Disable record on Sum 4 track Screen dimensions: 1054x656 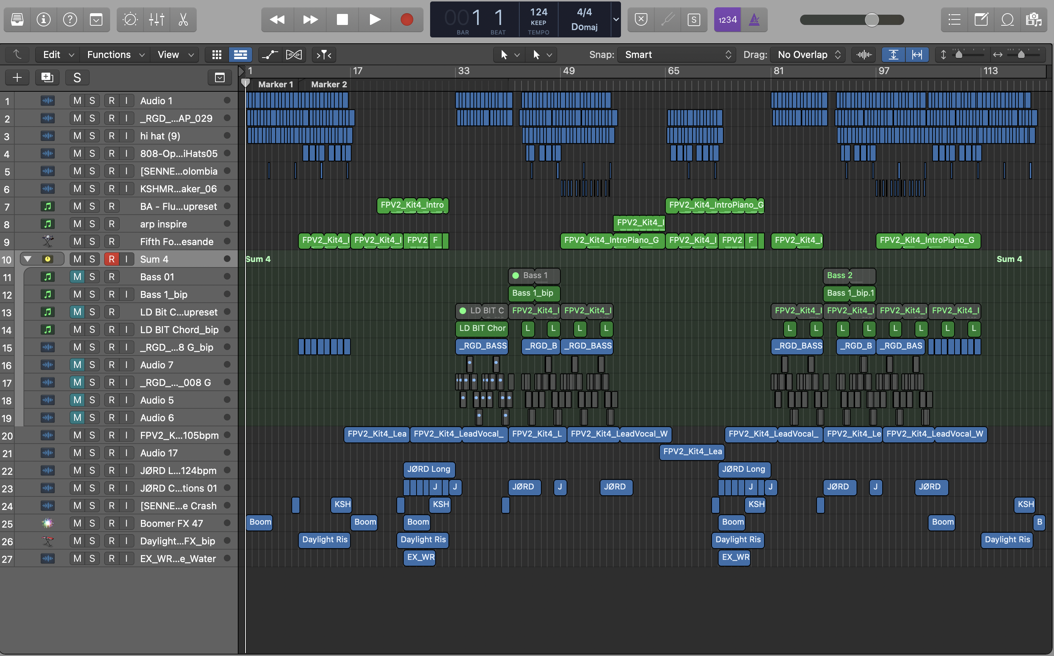pyautogui.click(x=112, y=259)
